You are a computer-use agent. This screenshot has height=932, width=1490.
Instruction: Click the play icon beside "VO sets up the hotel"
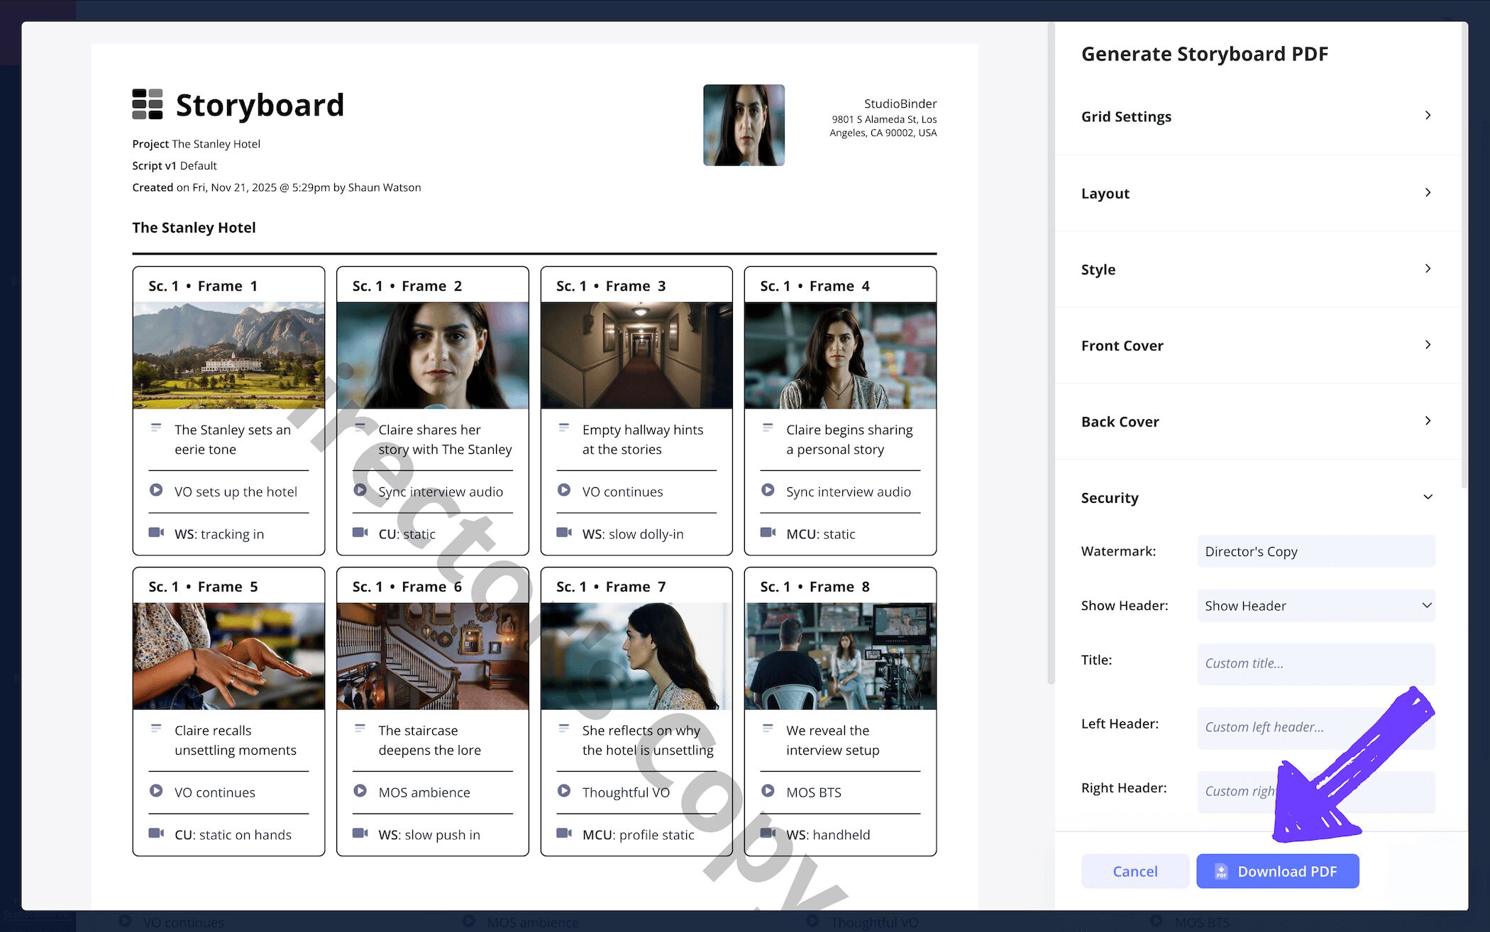pos(156,491)
